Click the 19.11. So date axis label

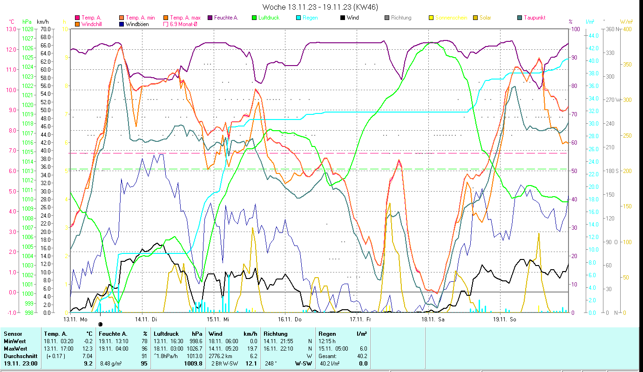coord(504,319)
